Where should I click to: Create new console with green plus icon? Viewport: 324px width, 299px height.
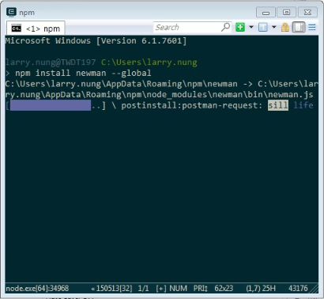pyautogui.click(x=240, y=27)
